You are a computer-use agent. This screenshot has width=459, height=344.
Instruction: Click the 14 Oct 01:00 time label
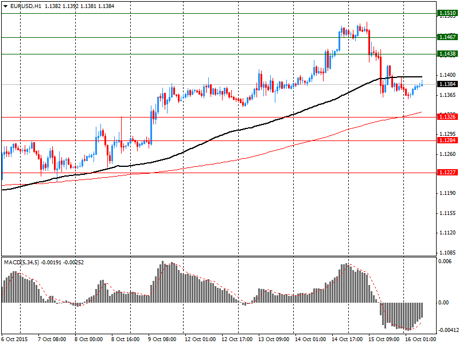click(x=310, y=339)
